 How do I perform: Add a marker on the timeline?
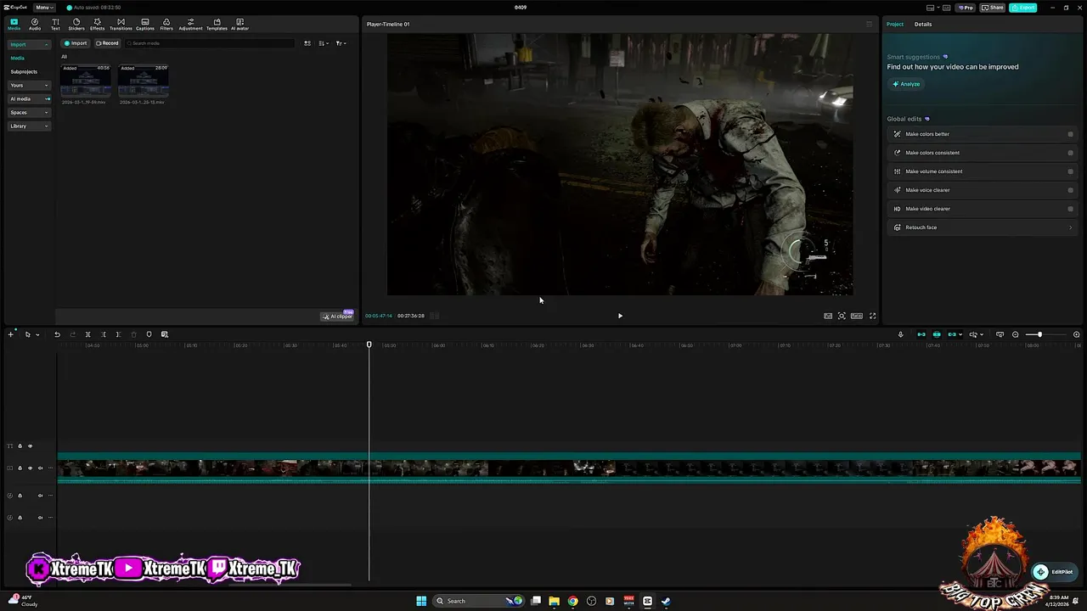pyautogui.click(x=149, y=334)
